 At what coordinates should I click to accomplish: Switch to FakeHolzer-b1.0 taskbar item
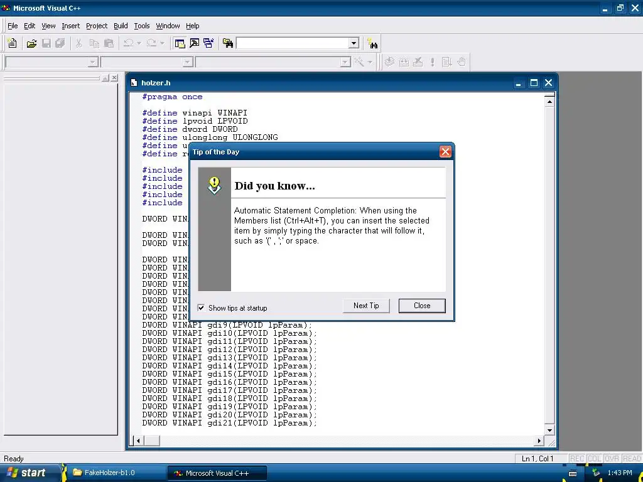pyautogui.click(x=116, y=473)
